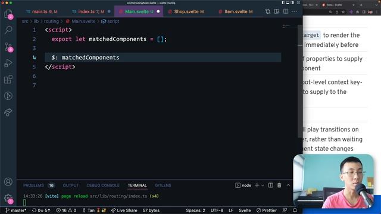Open the PROBLEMS panel tab

click(x=39, y=185)
